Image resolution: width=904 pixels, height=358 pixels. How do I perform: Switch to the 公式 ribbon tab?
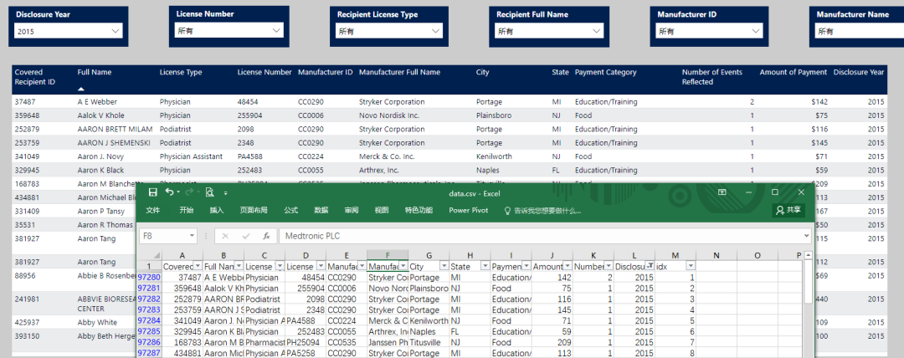click(x=290, y=211)
